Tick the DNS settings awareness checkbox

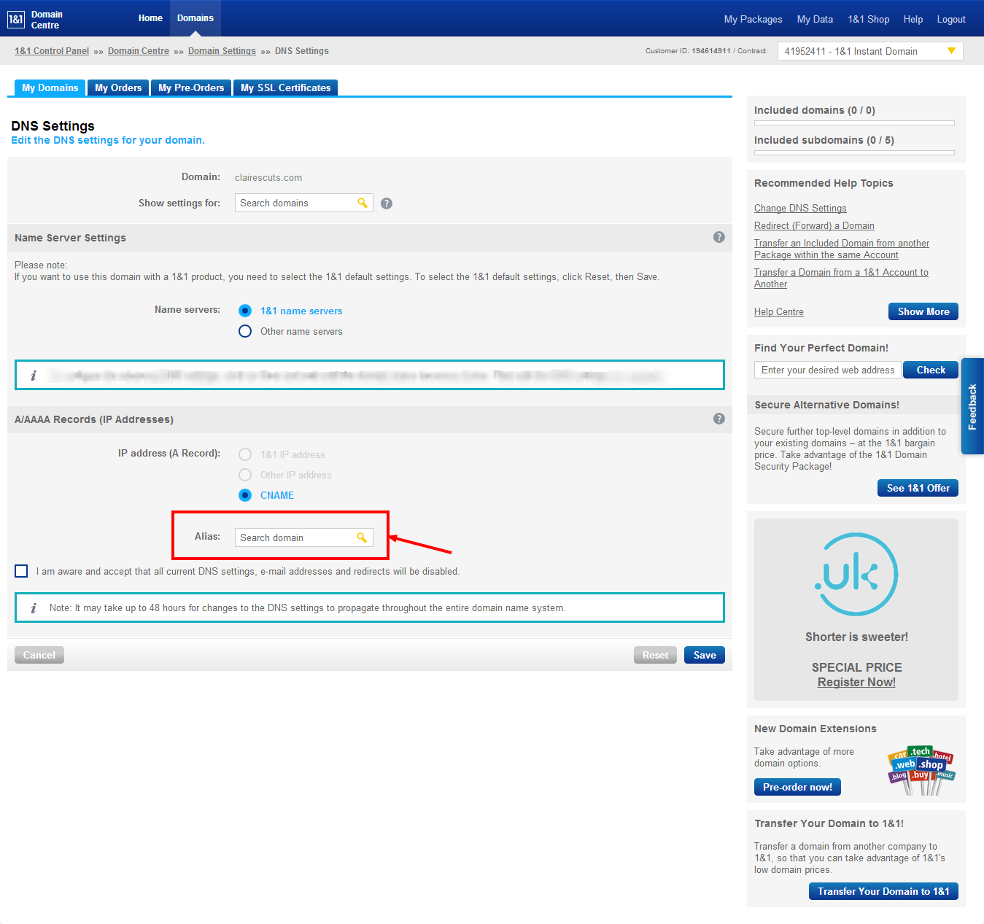(22, 571)
